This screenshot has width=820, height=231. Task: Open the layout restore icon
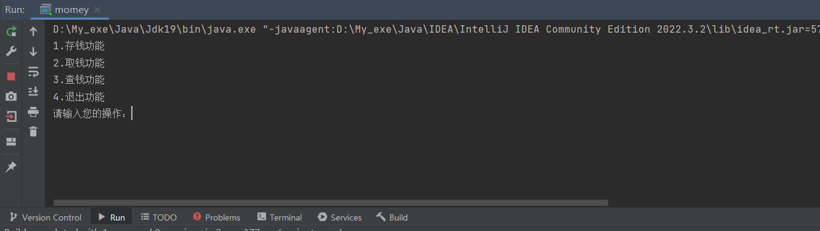click(x=11, y=142)
